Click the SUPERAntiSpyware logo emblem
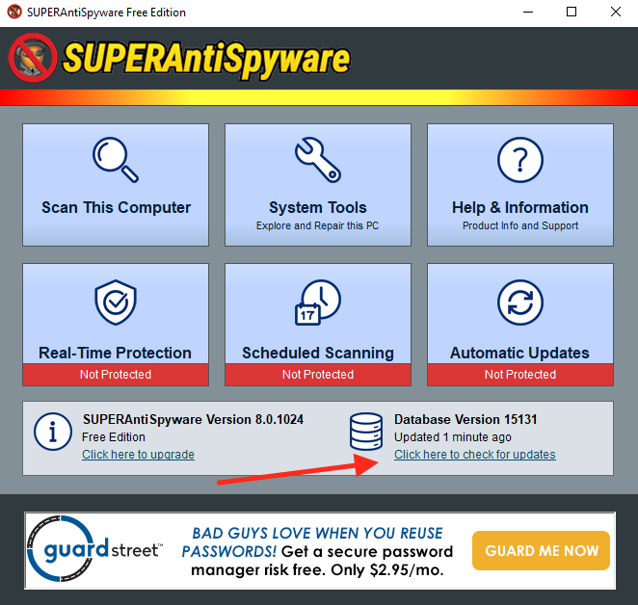This screenshot has width=638, height=605. click(33, 58)
